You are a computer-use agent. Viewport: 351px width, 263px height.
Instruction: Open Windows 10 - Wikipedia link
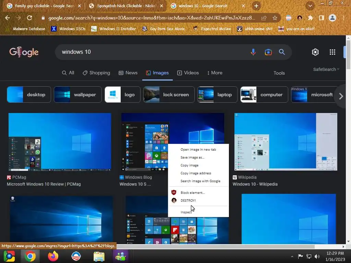(x=255, y=184)
